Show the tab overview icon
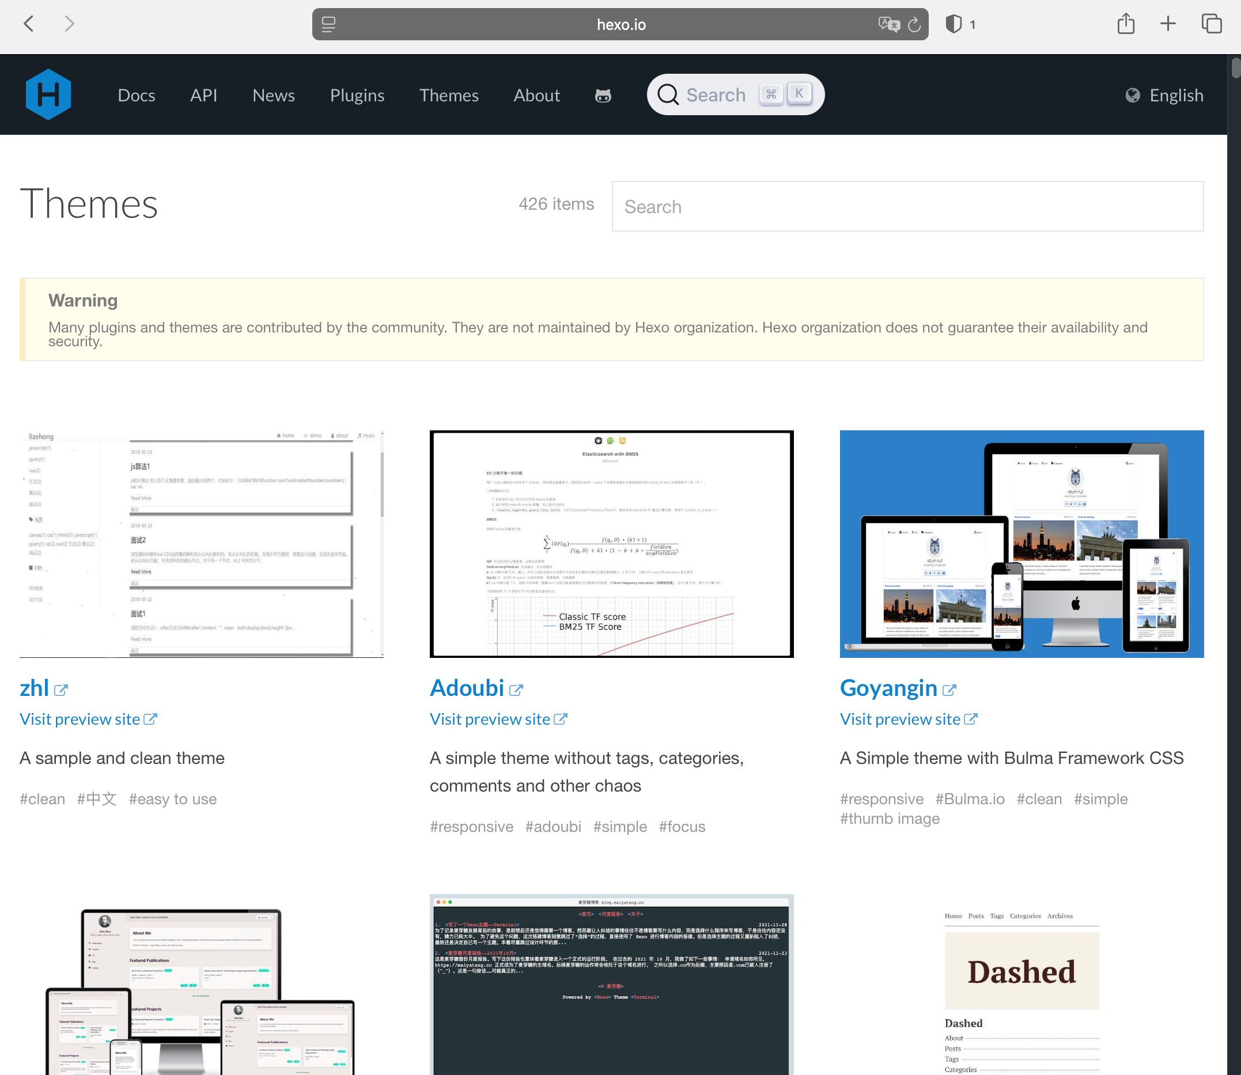This screenshot has width=1241, height=1075. click(x=1211, y=24)
